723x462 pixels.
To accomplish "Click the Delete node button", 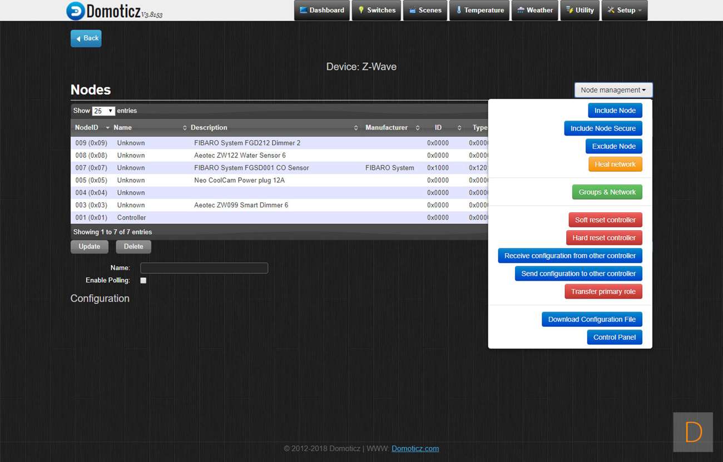I will click(133, 247).
